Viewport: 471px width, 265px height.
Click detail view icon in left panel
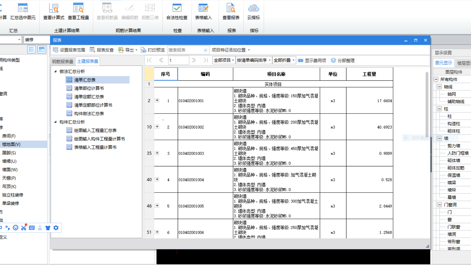point(42,49)
